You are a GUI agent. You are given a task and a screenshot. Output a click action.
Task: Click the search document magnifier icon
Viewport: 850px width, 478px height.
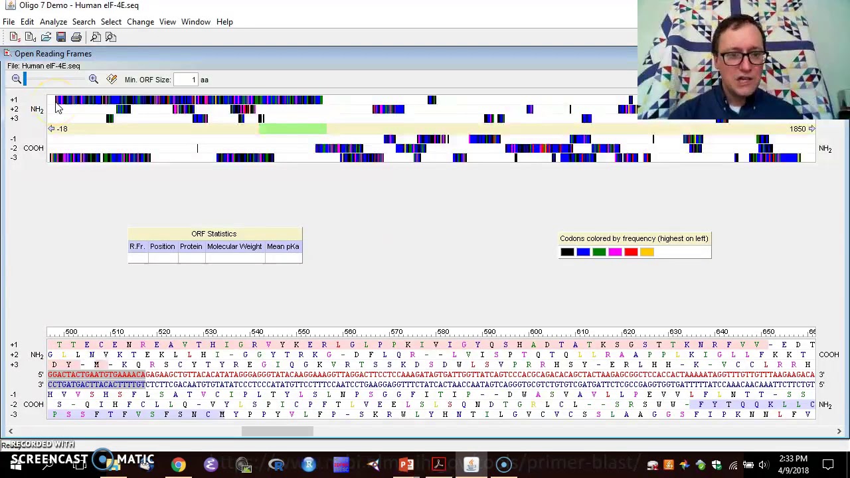coord(96,37)
